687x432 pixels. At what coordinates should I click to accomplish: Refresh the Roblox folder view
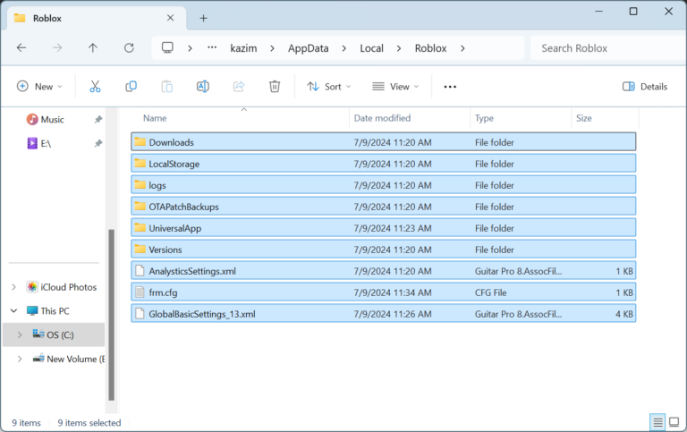tap(129, 47)
